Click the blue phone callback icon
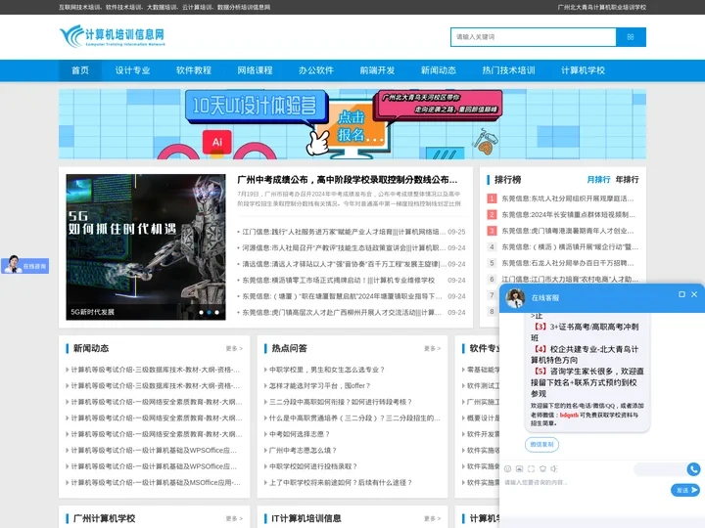 [x=693, y=469]
